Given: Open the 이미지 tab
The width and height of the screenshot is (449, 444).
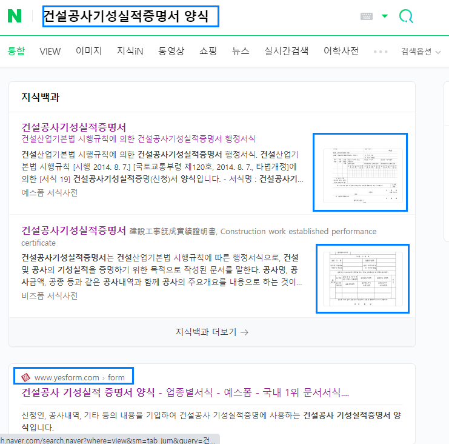Looking at the screenshot, I should click(x=88, y=51).
